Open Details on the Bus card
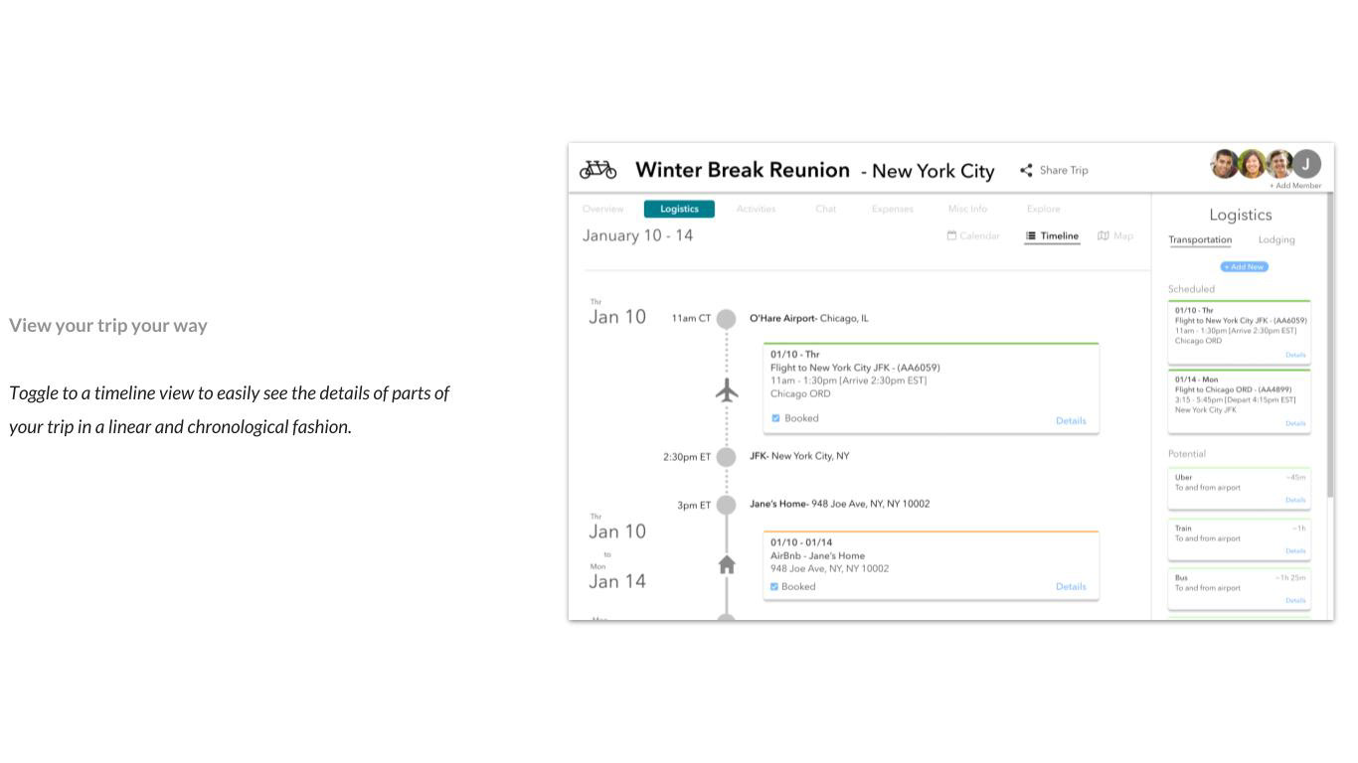1358x763 pixels. (x=1295, y=601)
